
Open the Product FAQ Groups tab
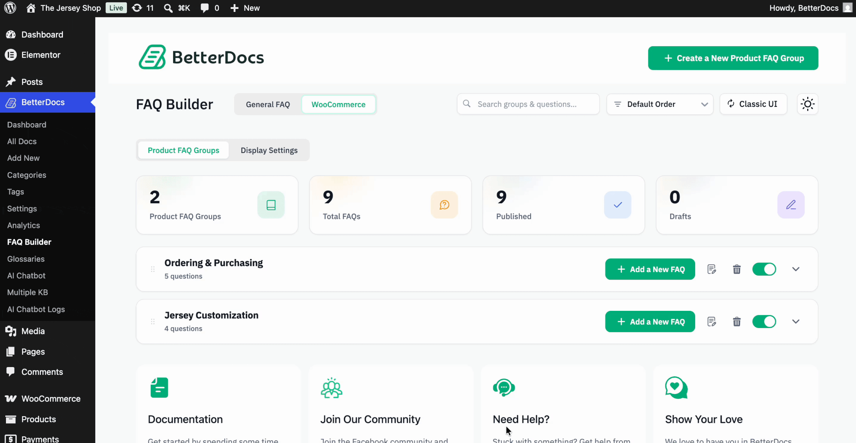pyautogui.click(x=183, y=150)
